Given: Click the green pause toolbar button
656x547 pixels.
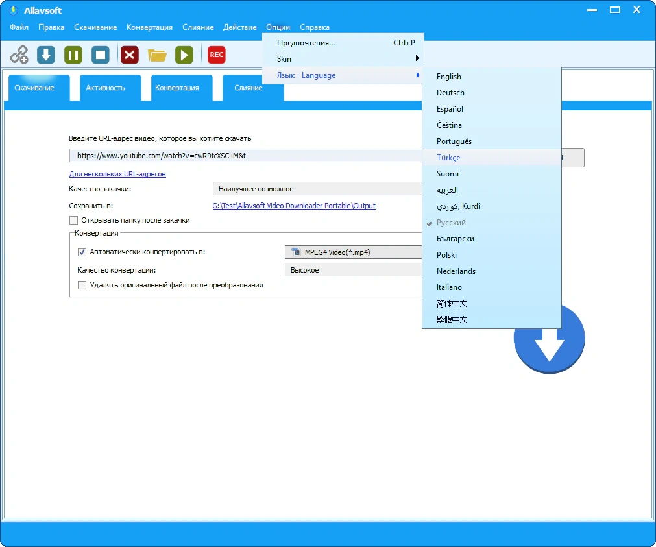Looking at the screenshot, I should click(x=73, y=55).
